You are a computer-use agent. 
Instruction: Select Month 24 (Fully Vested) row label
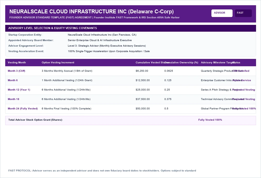click(x=23, y=109)
